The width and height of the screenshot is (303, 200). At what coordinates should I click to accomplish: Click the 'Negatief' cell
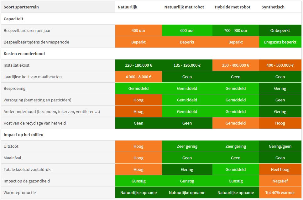280,181
